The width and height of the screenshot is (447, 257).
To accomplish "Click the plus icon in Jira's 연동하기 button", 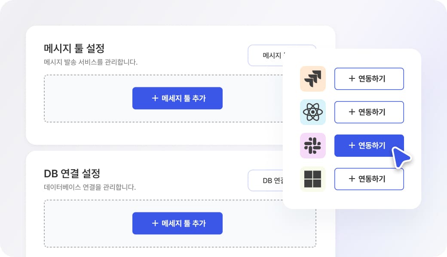I will (x=352, y=78).
